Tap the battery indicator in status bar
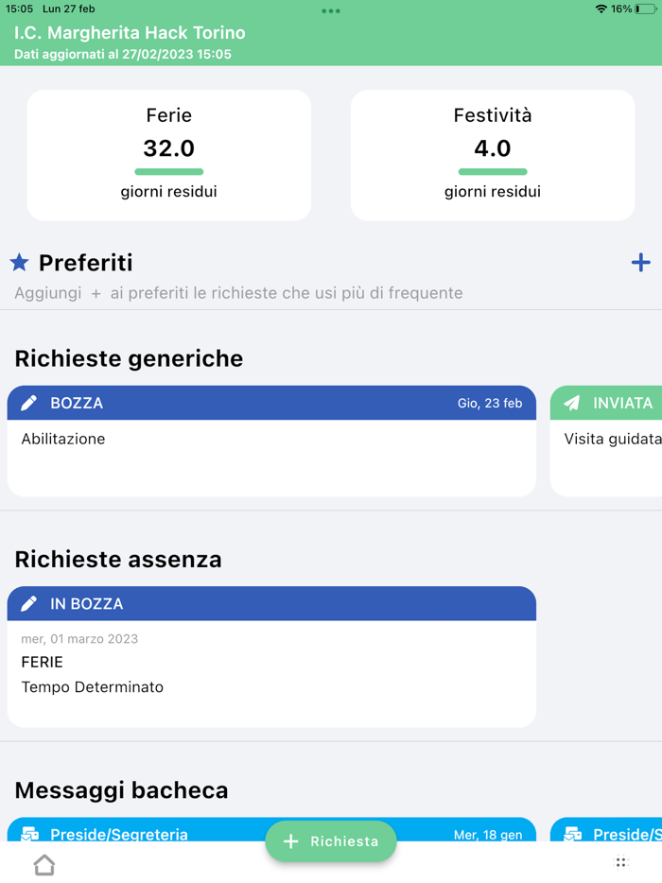This screenshot has width=662, height=883. tap(646, 9)
